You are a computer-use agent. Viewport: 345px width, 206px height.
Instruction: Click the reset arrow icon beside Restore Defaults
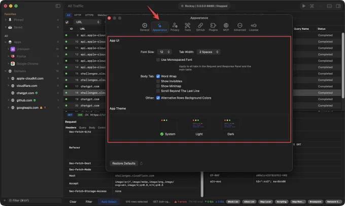141,163
